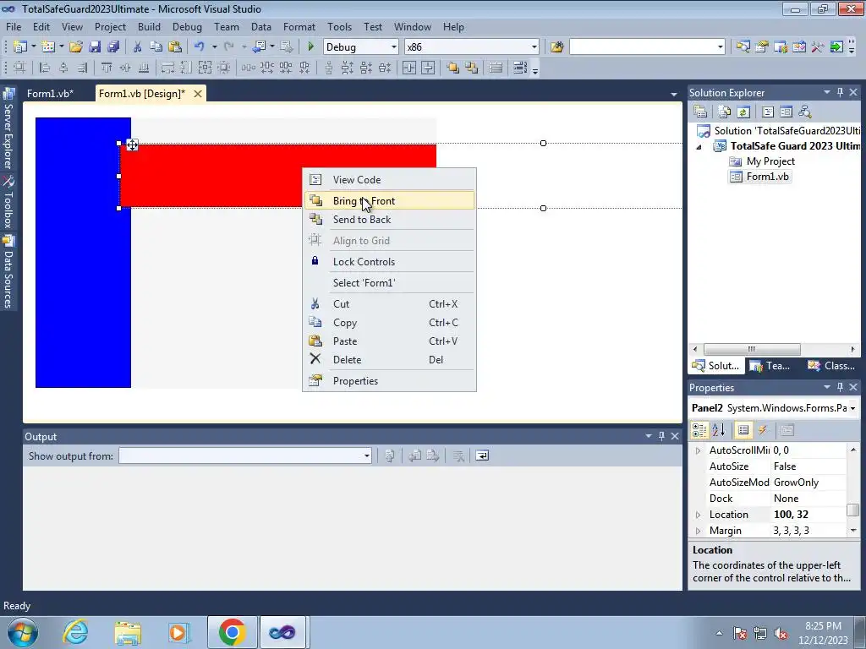Click the Align Lefts layout icon

point(45,68)
